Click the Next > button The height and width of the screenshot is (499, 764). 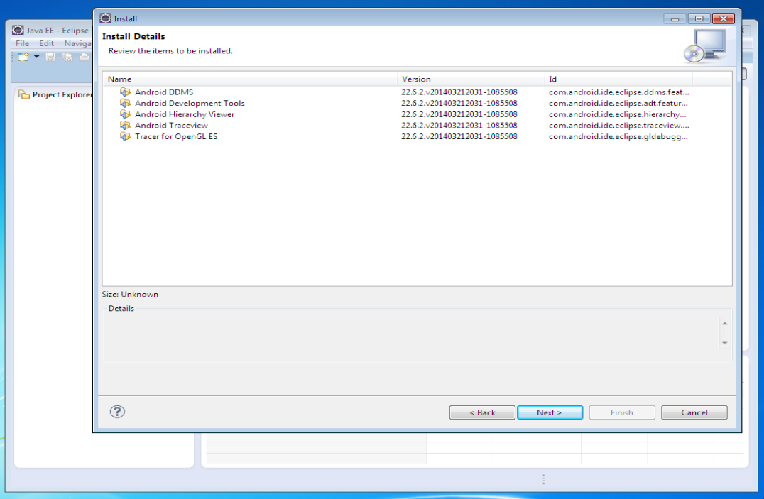pos(550,412)
